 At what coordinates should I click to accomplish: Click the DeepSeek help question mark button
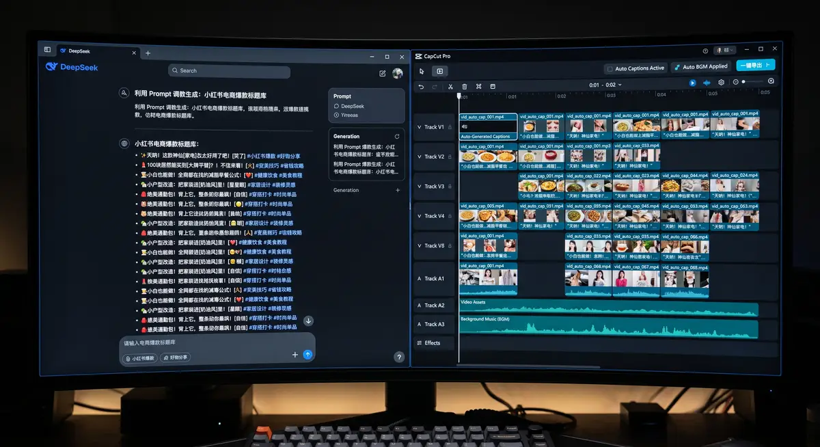[x=399, y=357]
